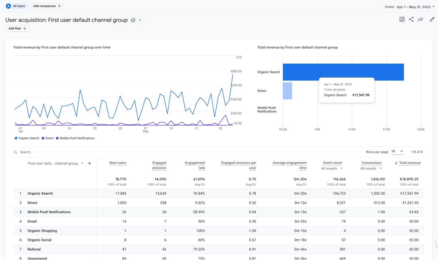Image resolution: width=438 pixels, height=260 pixels.
Task: Click the plus to add a secondary dimension
Action: [89, 163]
